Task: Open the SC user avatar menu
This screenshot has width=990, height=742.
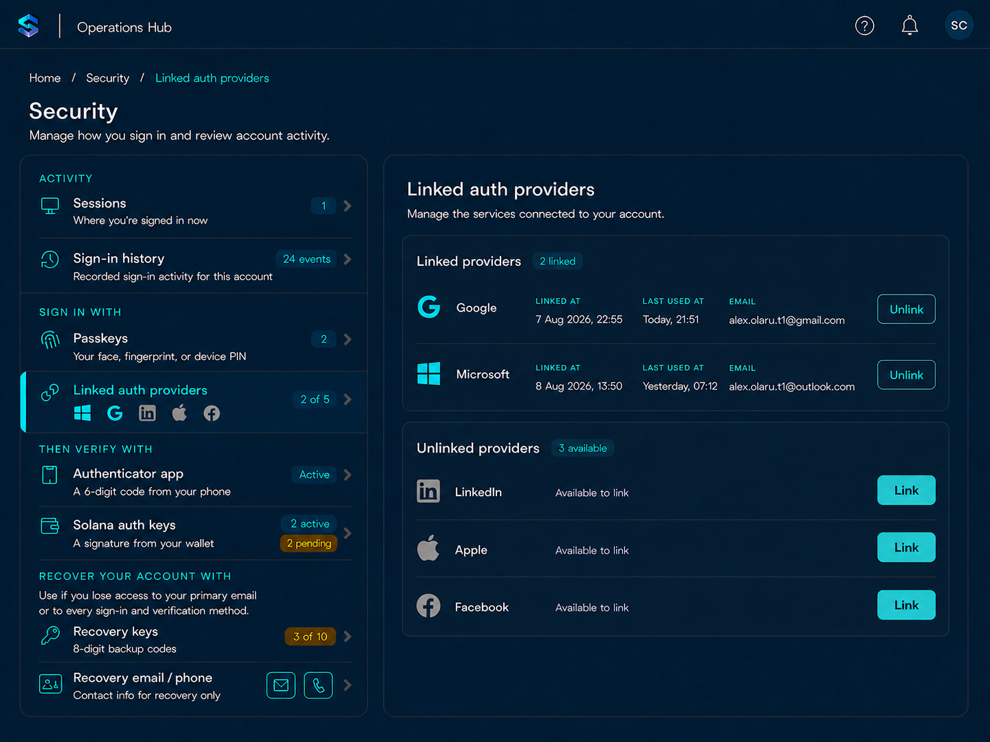Action: pos(959,25)
